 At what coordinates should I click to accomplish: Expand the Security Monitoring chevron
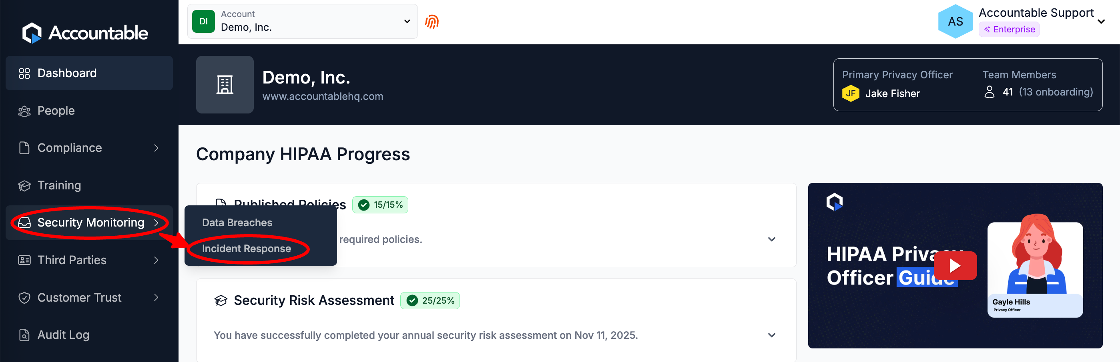tap(157, 223)
